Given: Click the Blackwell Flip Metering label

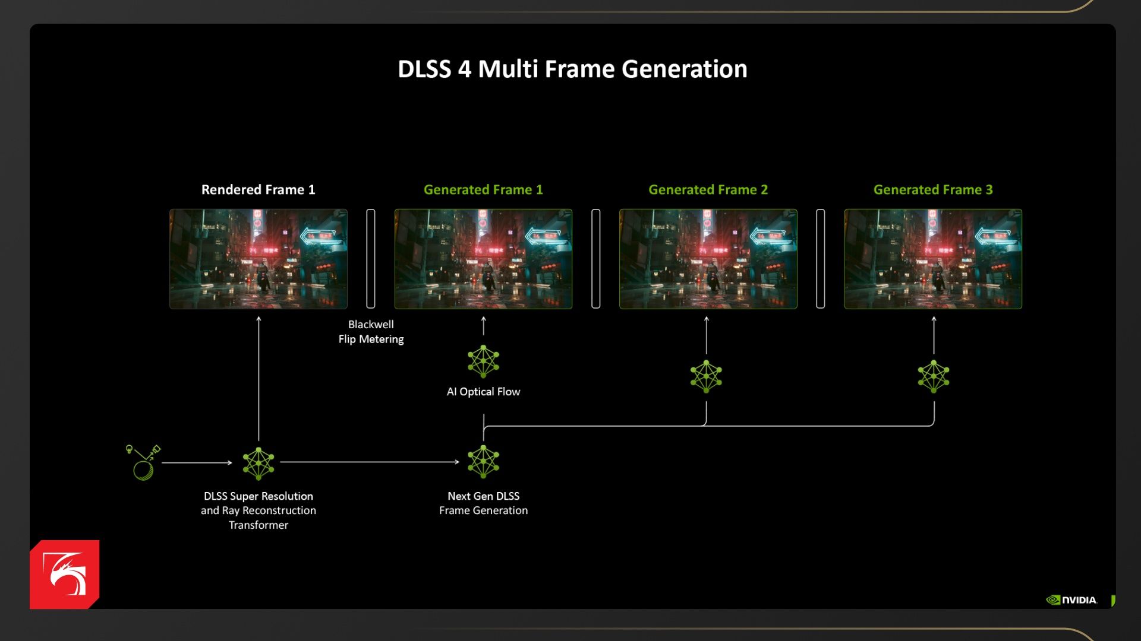Looking at the screenshot, I should tap(371, 332).
